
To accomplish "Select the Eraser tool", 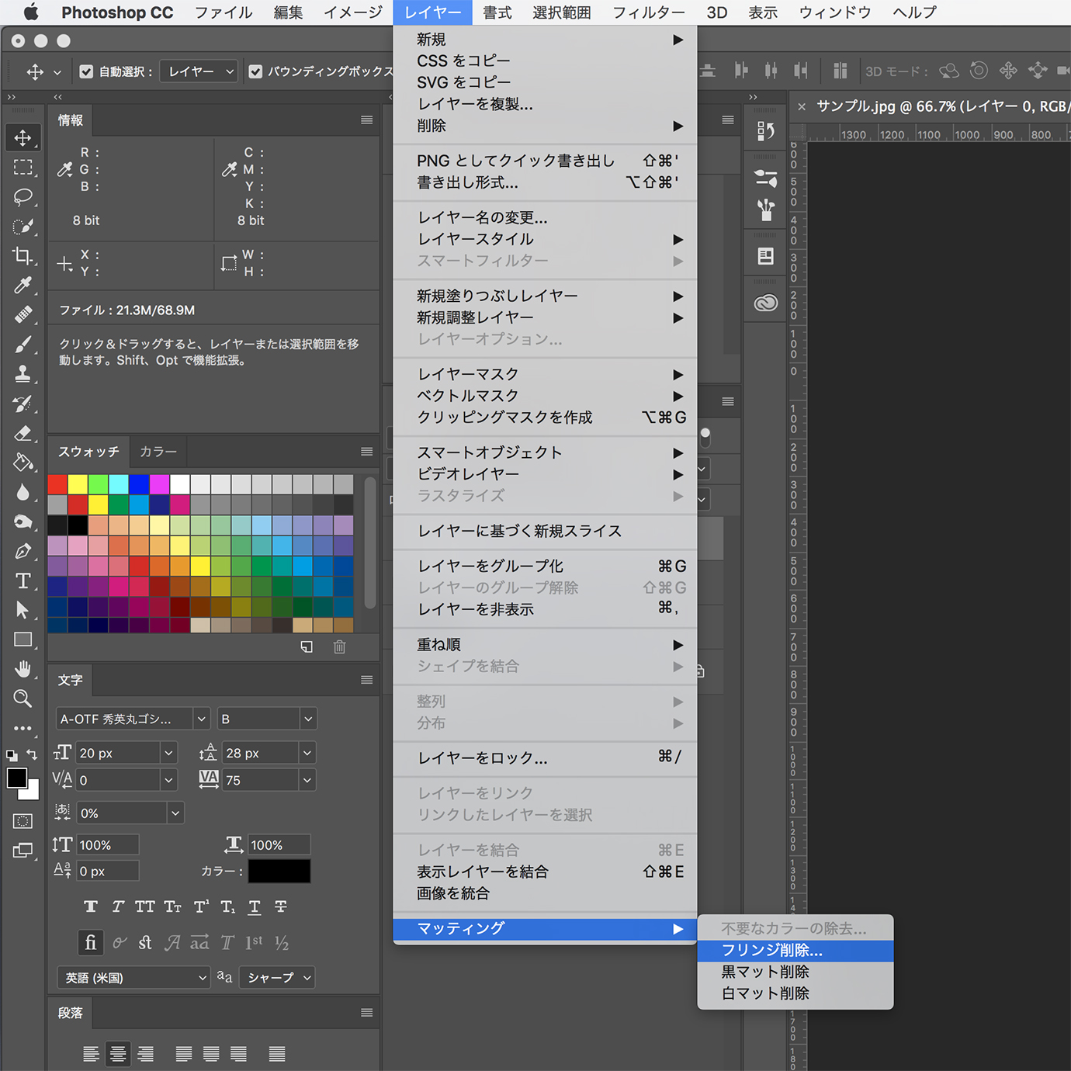I will click(23, 433).
